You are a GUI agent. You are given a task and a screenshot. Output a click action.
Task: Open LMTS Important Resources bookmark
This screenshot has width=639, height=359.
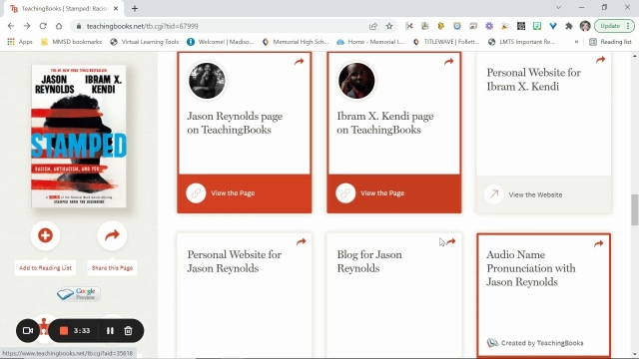(521, 42)
